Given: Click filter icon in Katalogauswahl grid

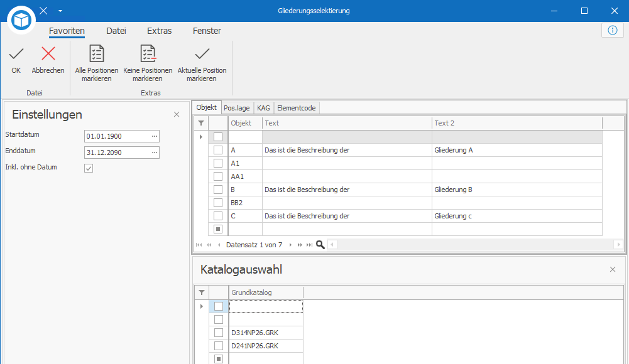Looking at the screenshot, I should (x=202, y=292).
